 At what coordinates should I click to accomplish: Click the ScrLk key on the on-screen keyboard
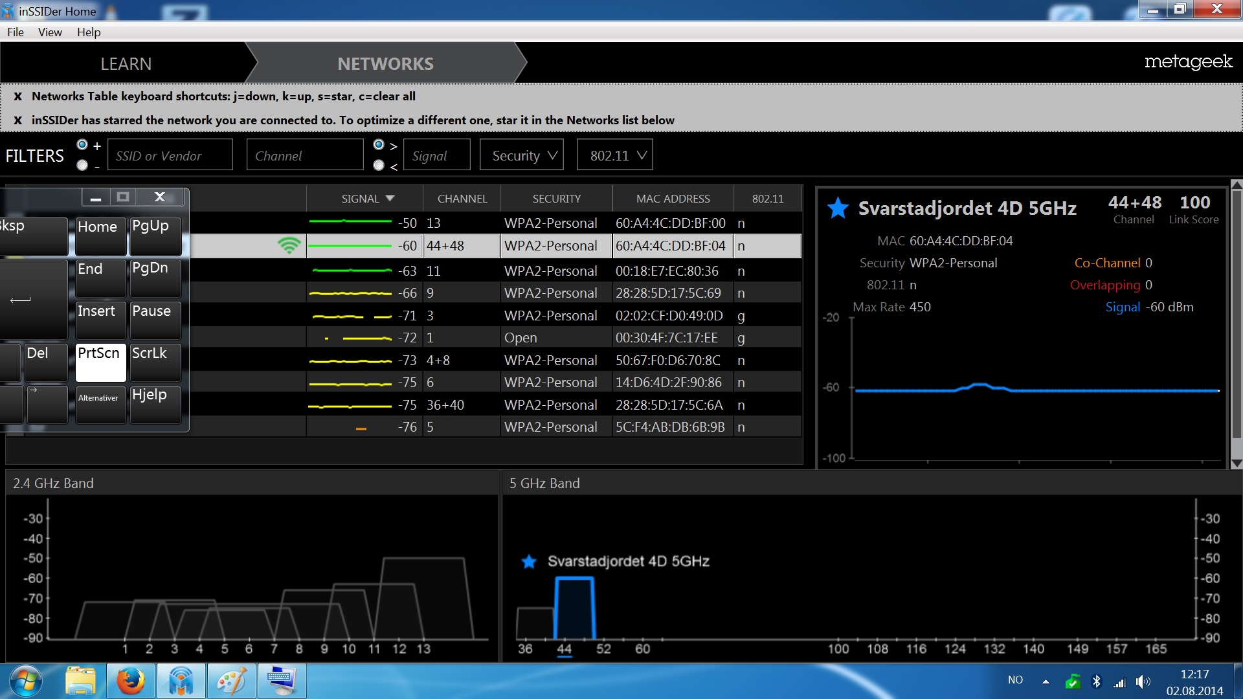pos(155,362)
